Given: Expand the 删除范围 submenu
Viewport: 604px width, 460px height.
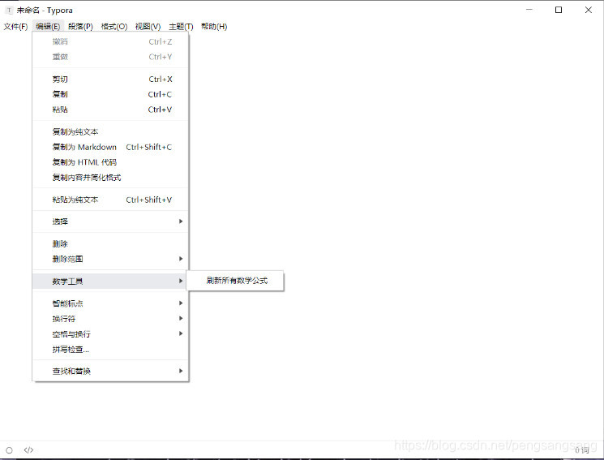Looking at the screenshot, I should click(x=110, y=259).
